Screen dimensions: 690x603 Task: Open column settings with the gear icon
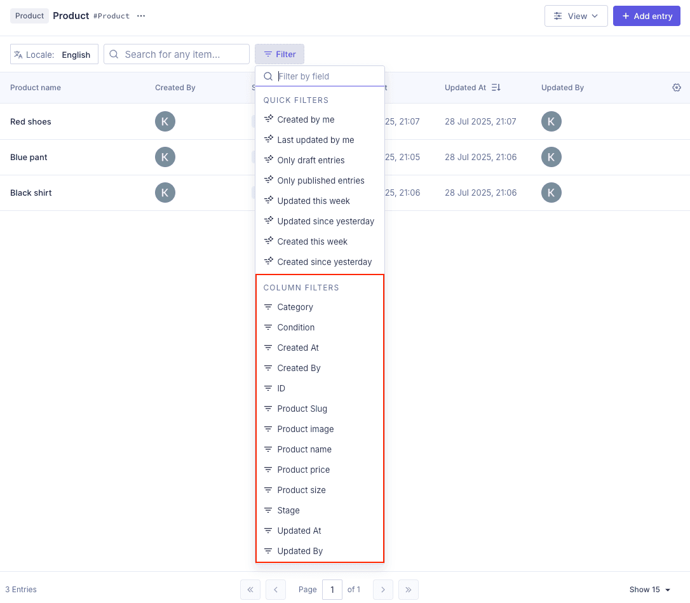(676, 88)
